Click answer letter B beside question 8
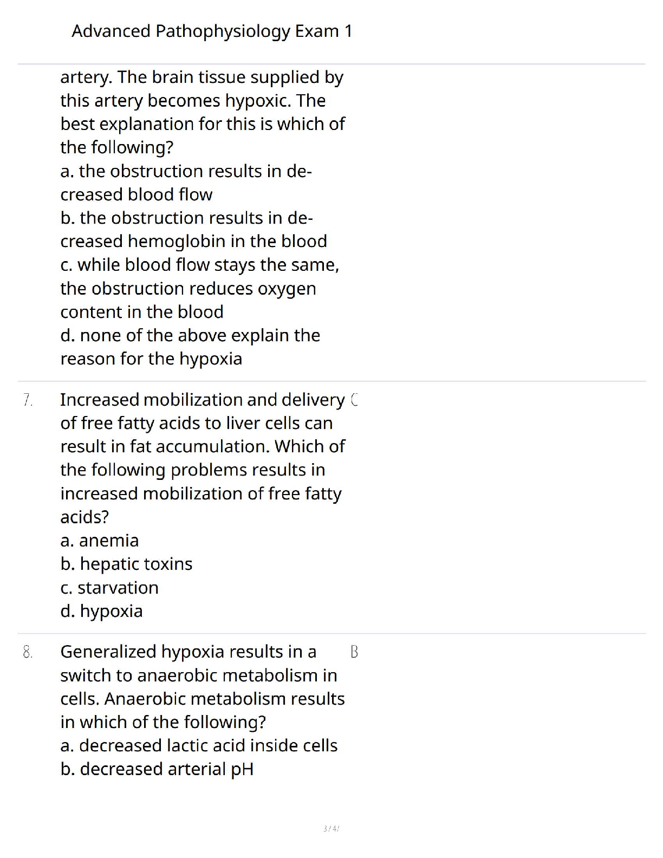The image size is (663, 858). coord(354,652)
